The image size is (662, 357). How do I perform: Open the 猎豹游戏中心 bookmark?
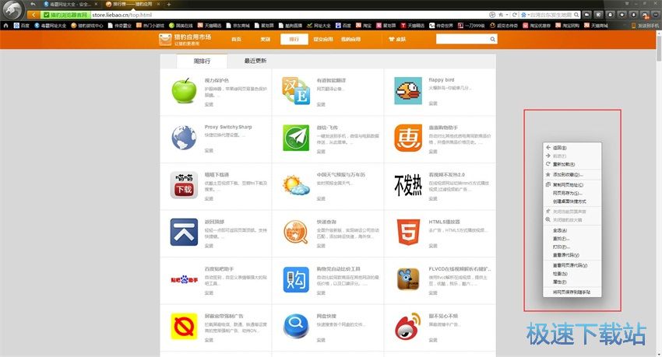[87, 26]
